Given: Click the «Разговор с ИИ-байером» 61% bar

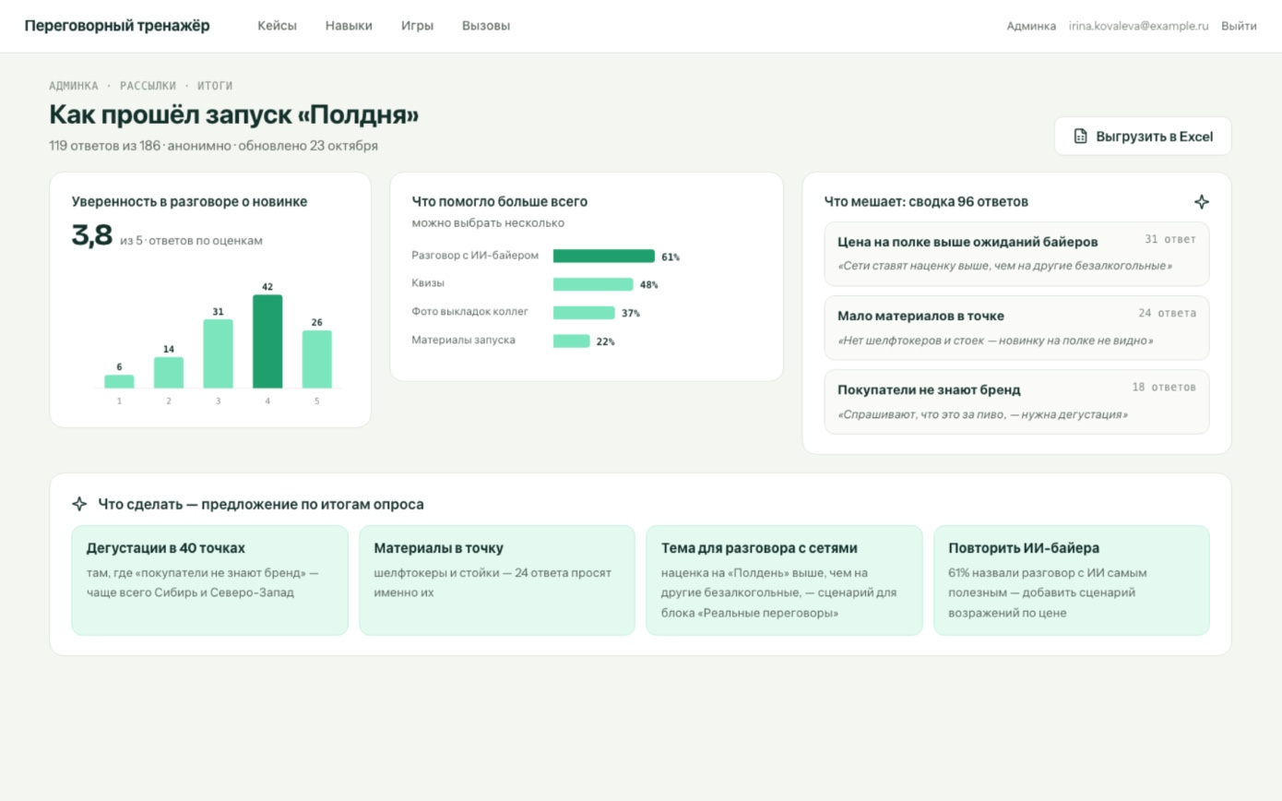Looking at the screenshot, I should tap(604, 257).
